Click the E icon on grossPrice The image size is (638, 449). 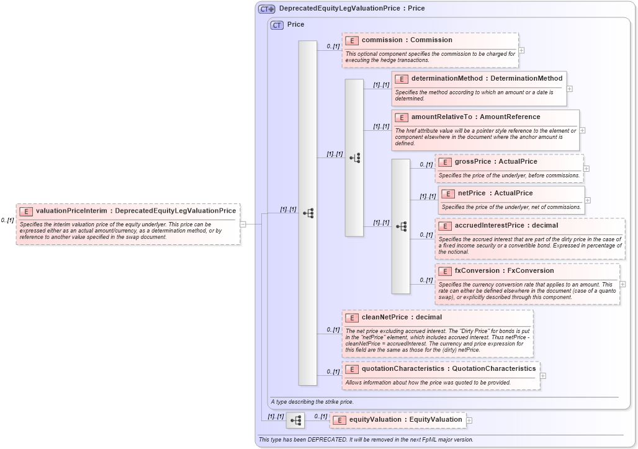(444, 161)
